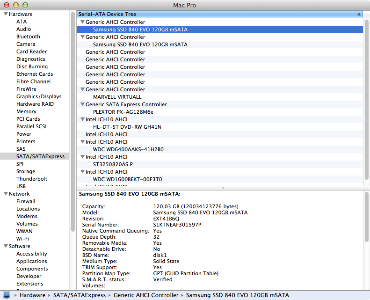This screenshot has width=370, height=300.
Task: Click SATA/SATAExpress in the bottom path bar
Action: point(80,295)
